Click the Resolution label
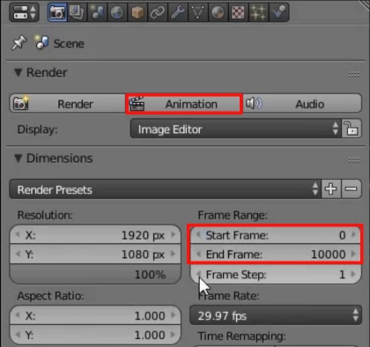370x347 pixels. (45, 215)
